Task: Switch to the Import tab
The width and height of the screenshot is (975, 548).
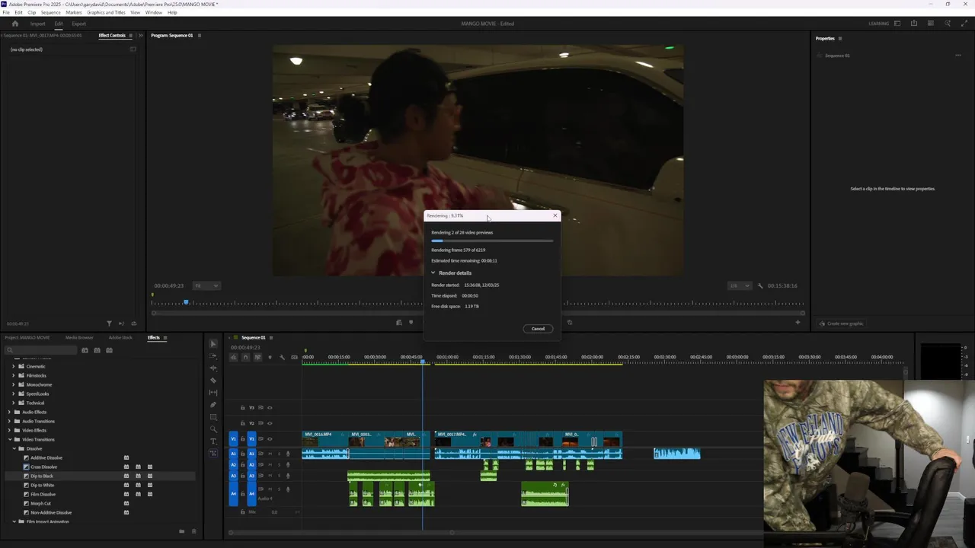Action: click(x=37, y=24)
